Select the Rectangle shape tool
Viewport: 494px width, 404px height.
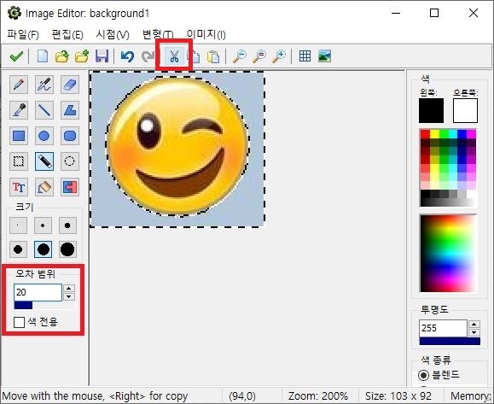click(x=19, y=136)
